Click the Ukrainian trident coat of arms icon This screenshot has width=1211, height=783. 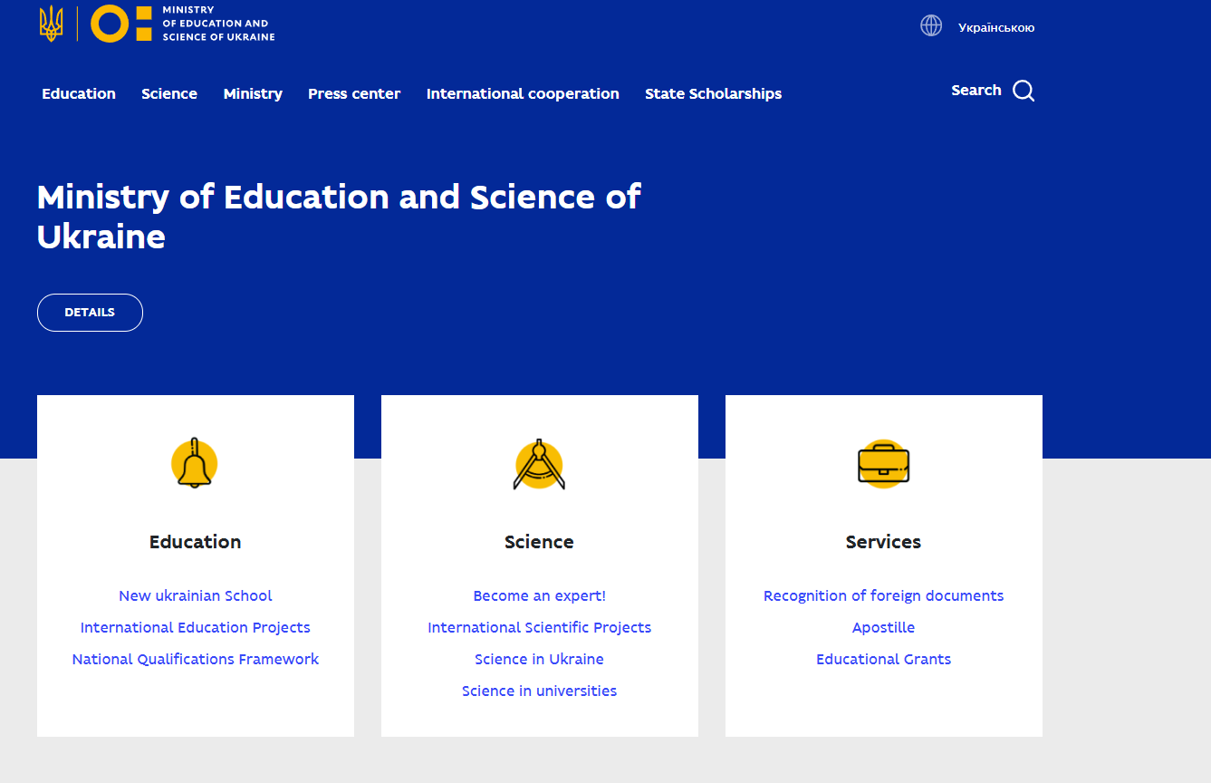51,24
